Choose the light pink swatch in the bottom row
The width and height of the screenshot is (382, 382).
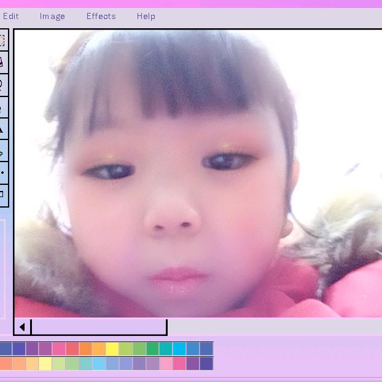pyautogui.click(x=166, y=364)
